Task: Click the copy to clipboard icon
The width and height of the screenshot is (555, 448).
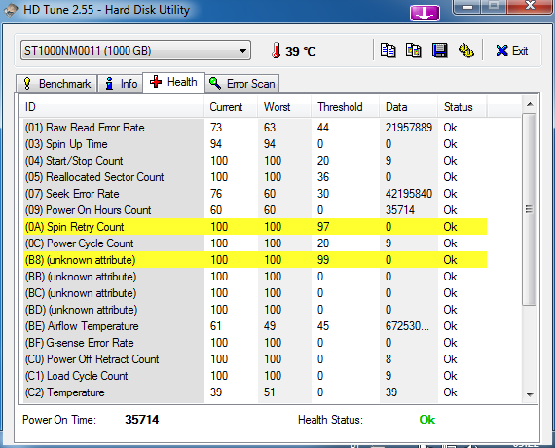Action: pos(388,51)
